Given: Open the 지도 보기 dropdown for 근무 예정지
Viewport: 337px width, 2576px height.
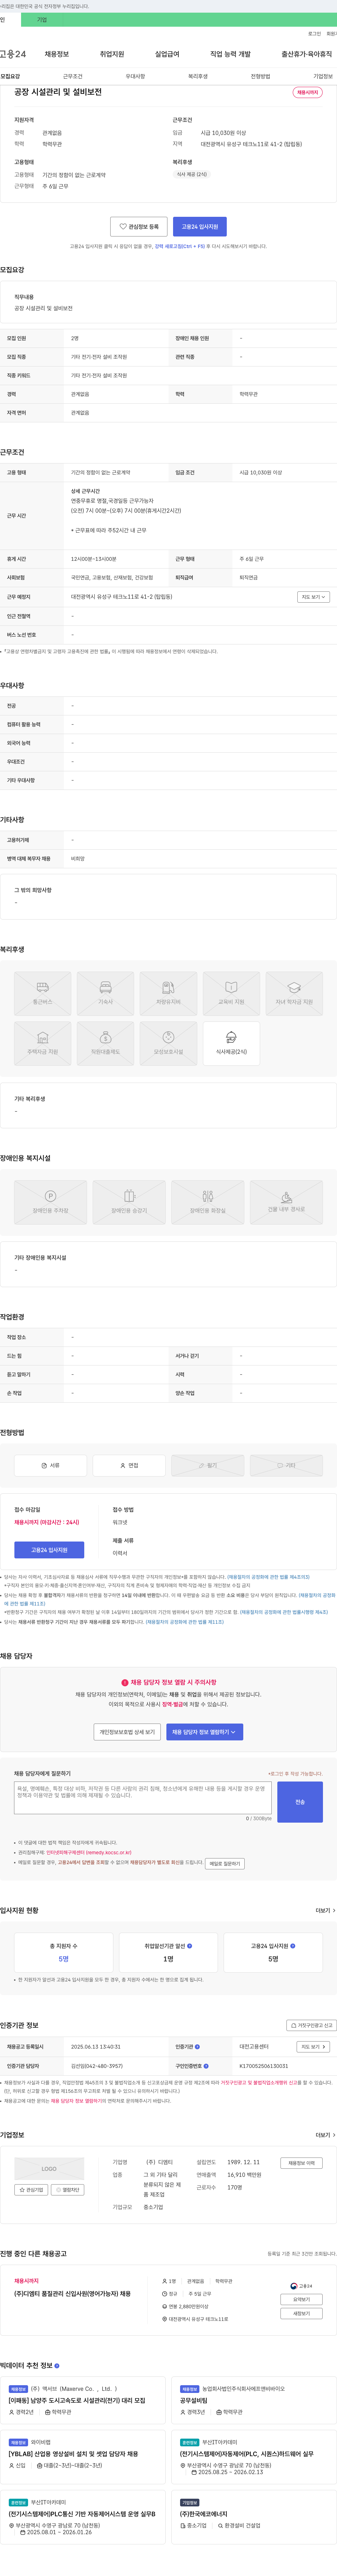Looking at the screenshot, I should pos(313,597).
